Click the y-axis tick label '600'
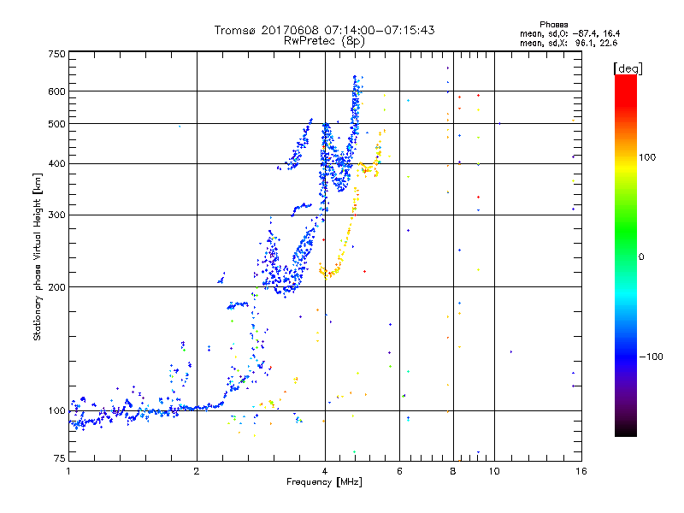This screenshot has height=513, width=684. [56, 91]
